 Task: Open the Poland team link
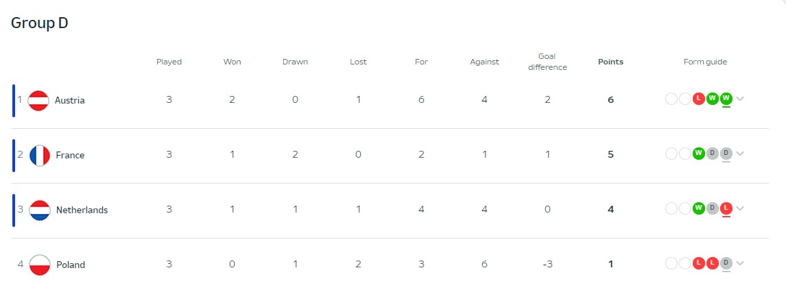71,265
